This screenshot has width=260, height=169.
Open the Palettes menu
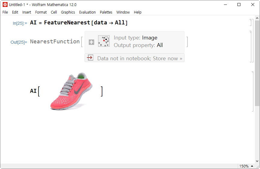coord(106,12)
